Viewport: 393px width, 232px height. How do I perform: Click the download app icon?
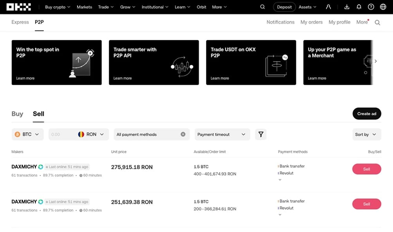tap(347, 7)
